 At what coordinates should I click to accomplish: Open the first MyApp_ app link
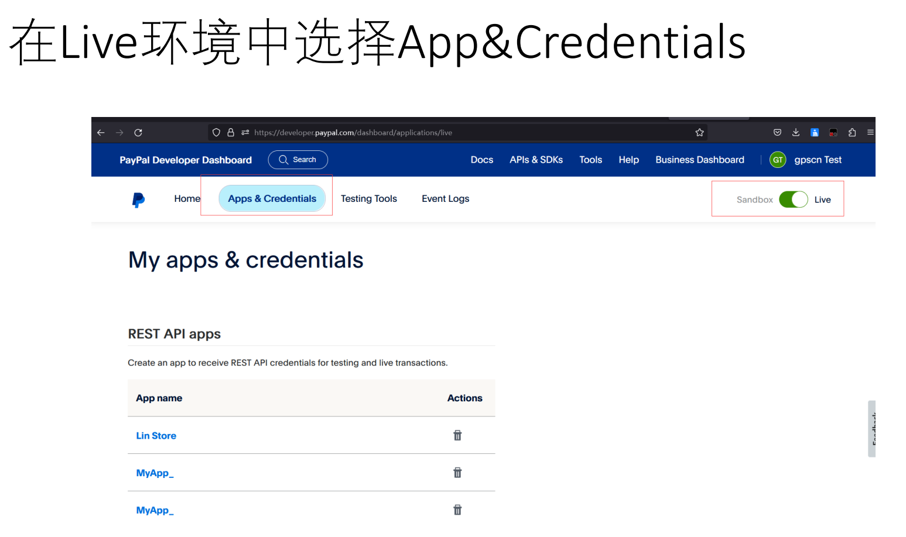pyautogui.click(x=155, y=473)
